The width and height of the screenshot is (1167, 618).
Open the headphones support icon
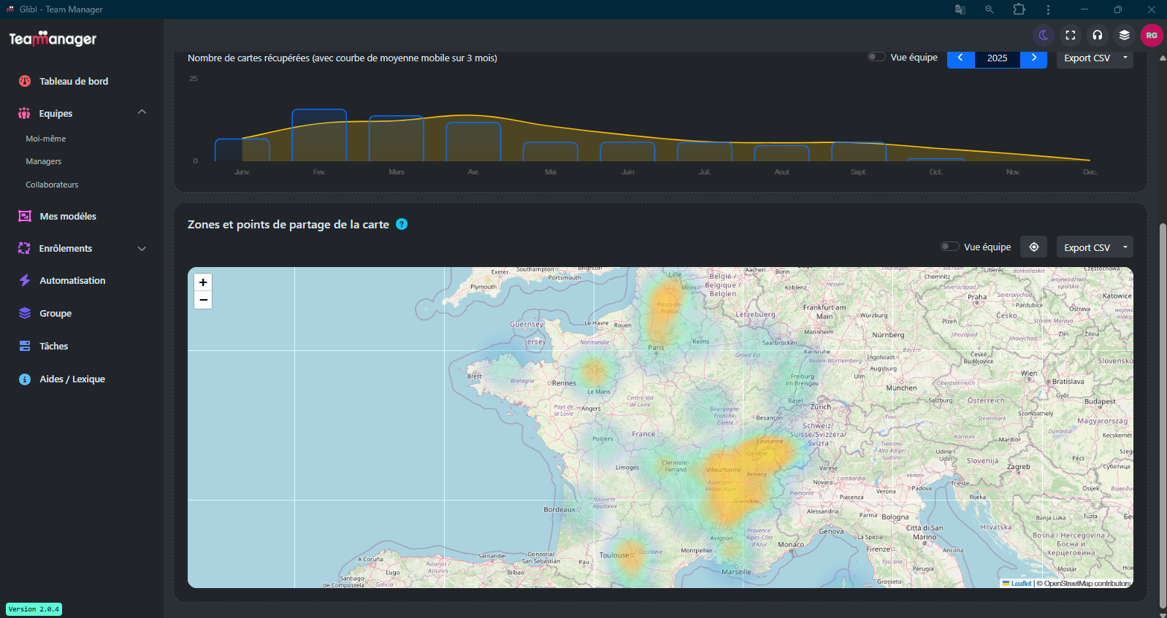[x=1098, y=35]
